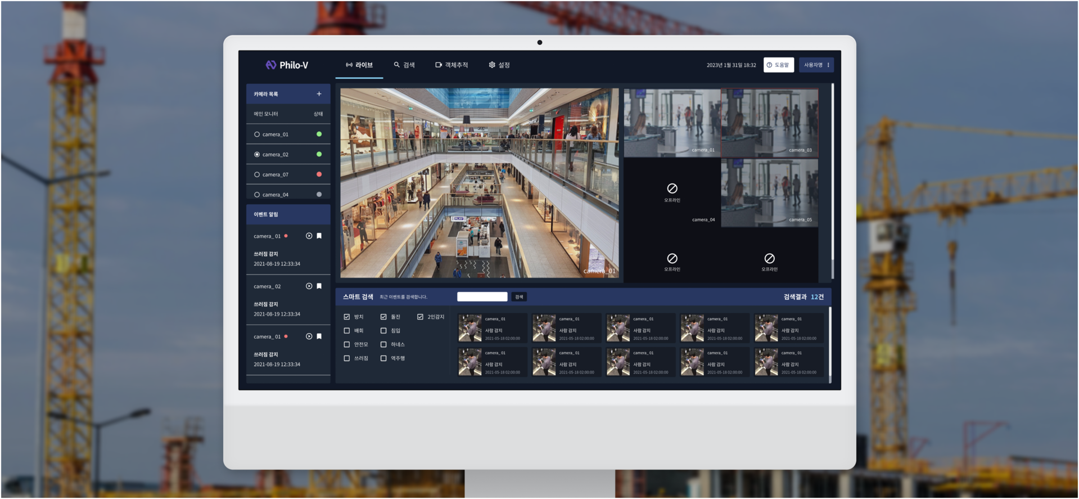Open the 검색 tab in top navigation
This screenshot has height=499, width=1079.
pos(404,65)
